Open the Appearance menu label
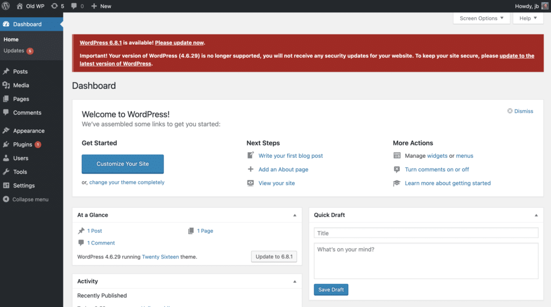This screenshot has height=307, width=551. [29, 130]
